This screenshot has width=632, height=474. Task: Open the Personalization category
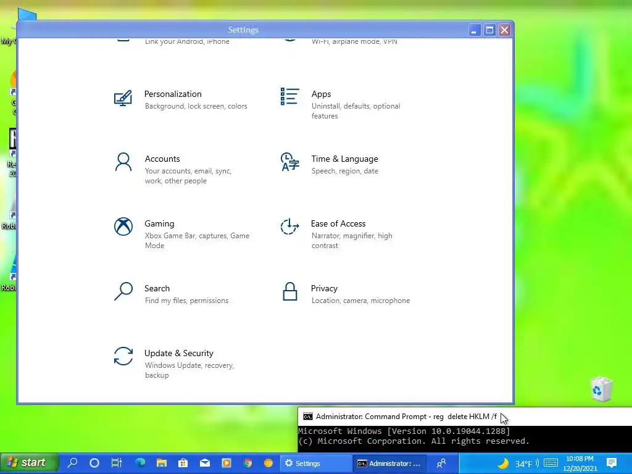pos(173,94)
